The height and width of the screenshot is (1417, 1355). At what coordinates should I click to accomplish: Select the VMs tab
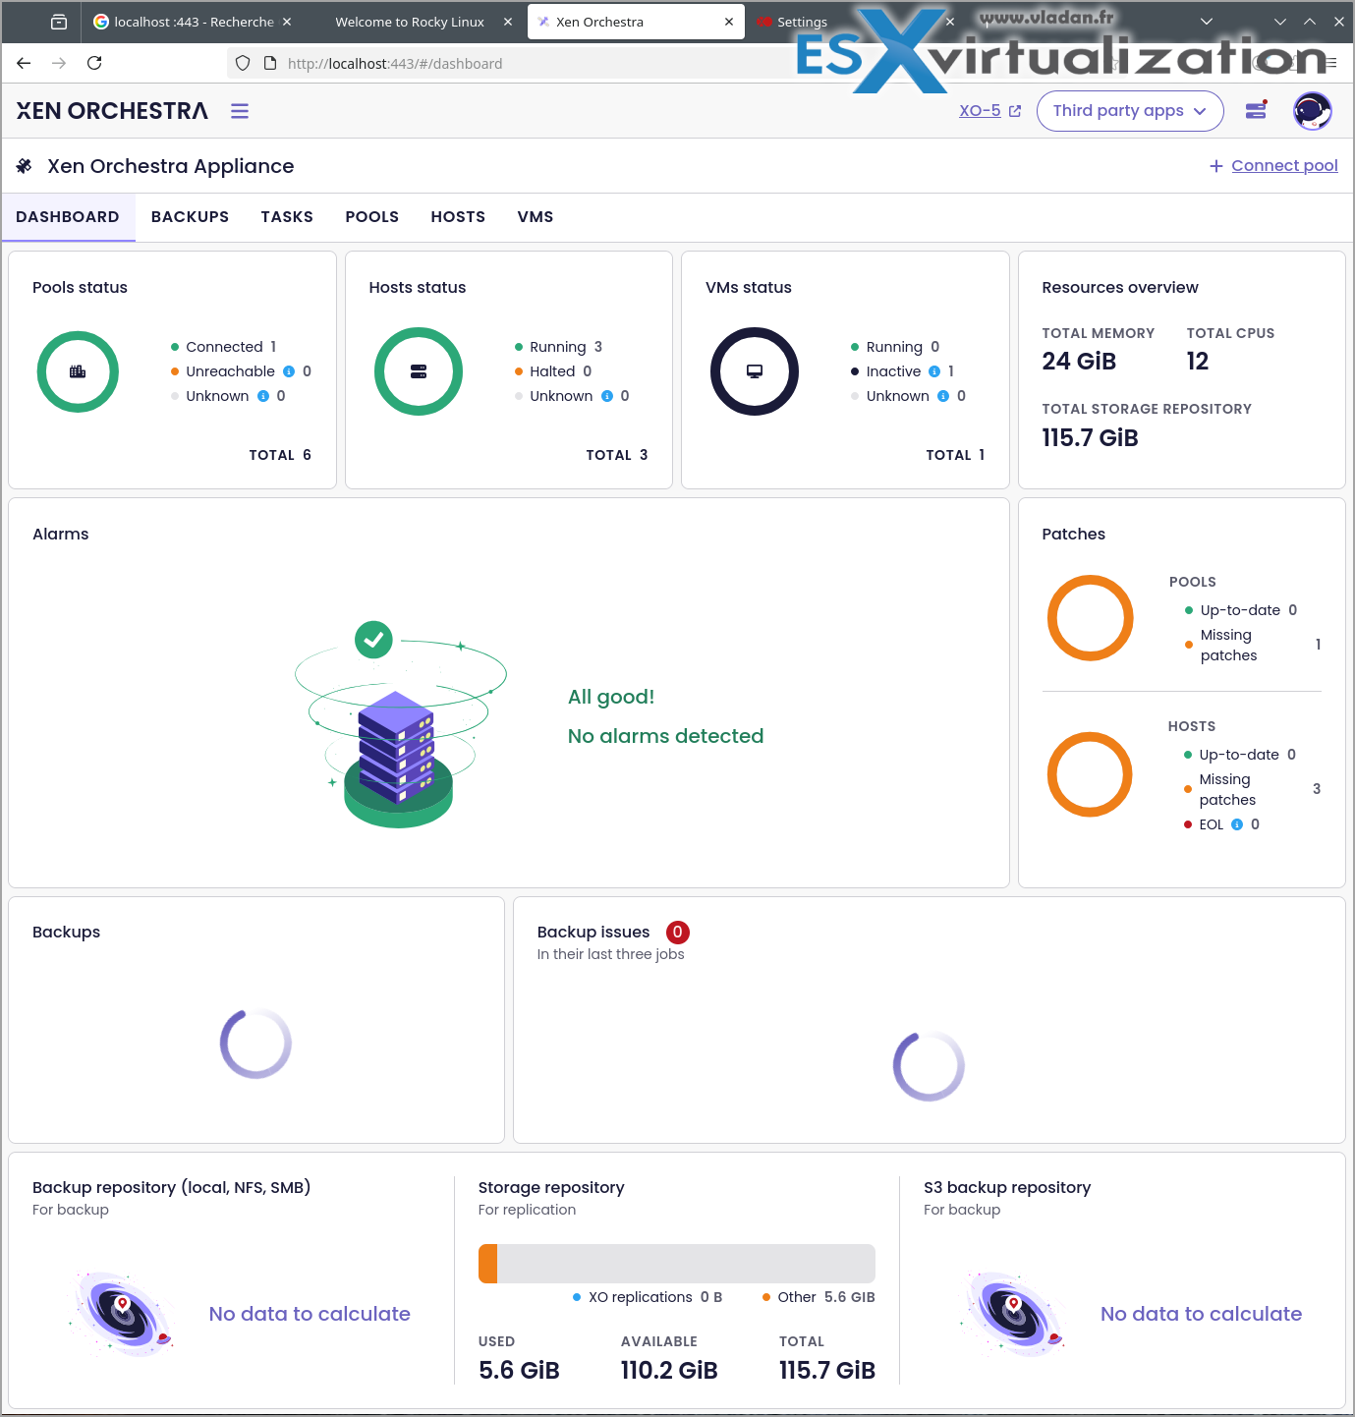535,217
